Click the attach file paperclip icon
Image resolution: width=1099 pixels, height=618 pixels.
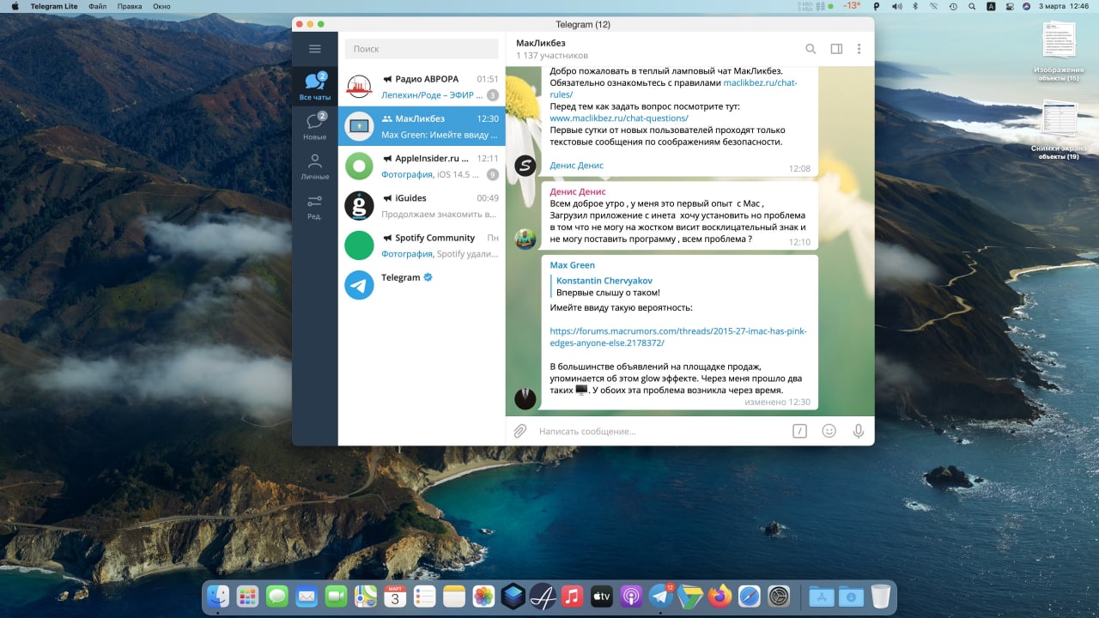tap(520, 431)
